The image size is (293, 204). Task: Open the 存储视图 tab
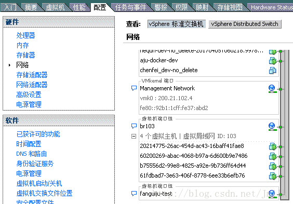tap(230, 7)
